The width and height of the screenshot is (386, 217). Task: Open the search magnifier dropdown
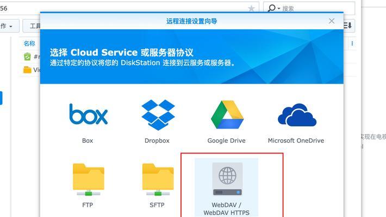click(274, 8)
